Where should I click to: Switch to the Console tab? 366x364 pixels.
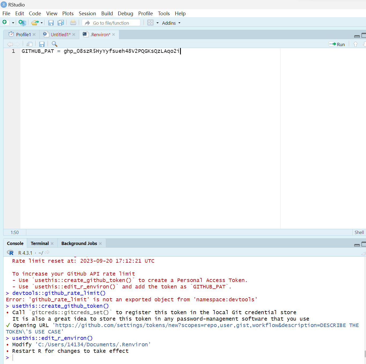click(x=15, y=243)
